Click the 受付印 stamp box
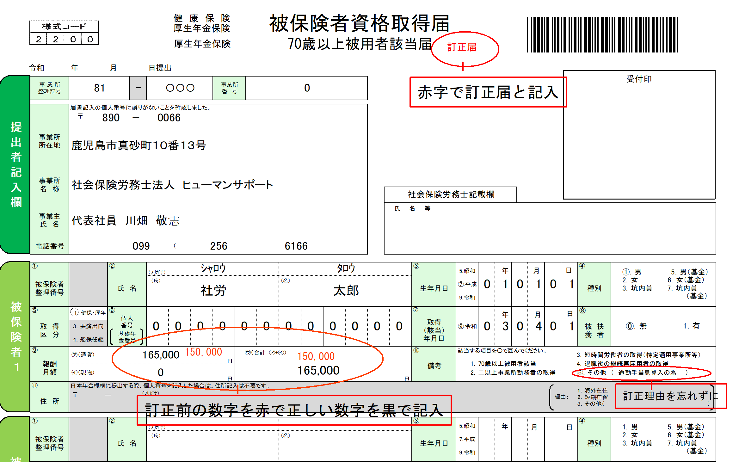The height and width of the screenshot is (462, 733). tap(639, 135)
